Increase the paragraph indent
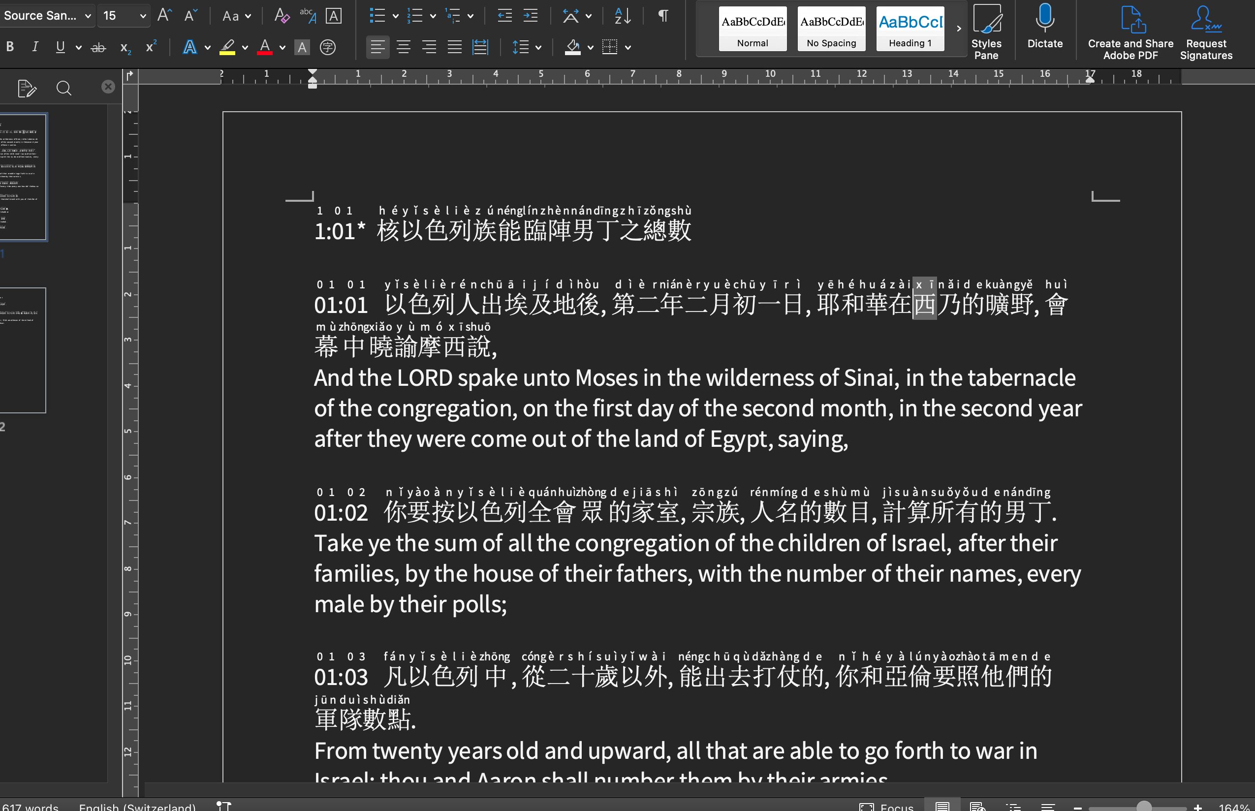1255x811 pixels. [x=531, y=16]
